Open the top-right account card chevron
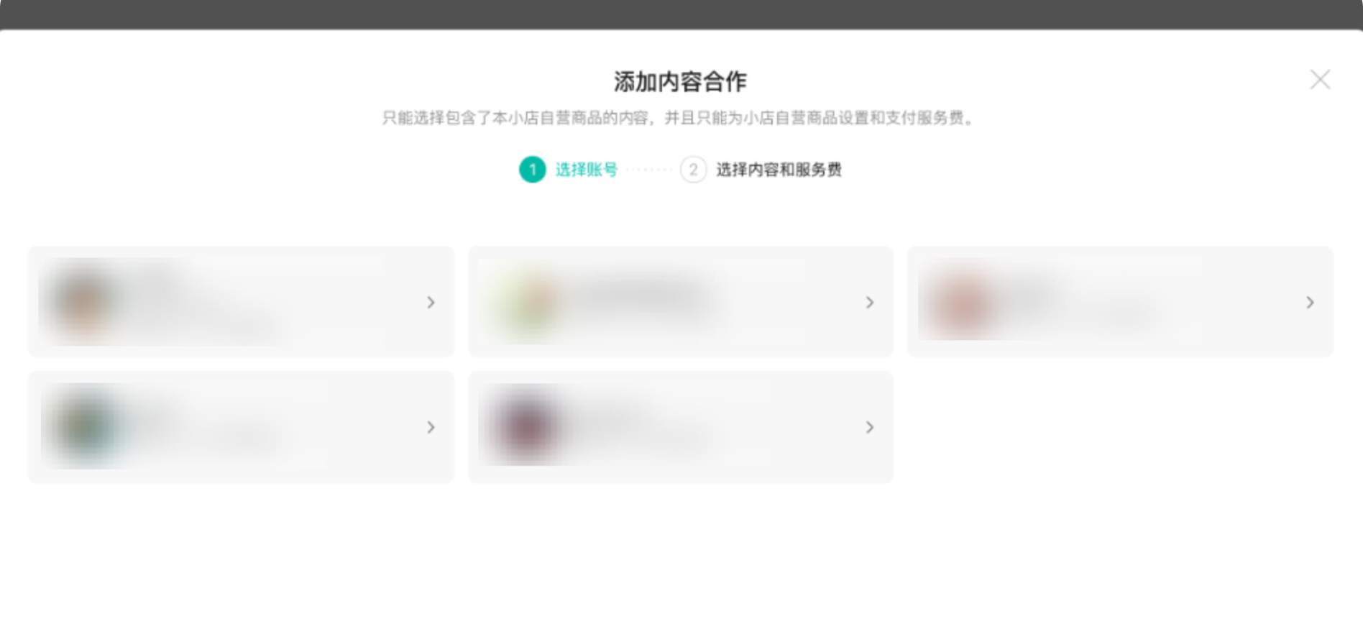This screenshot has width=1363, height=624. (x=1310, y=302)
